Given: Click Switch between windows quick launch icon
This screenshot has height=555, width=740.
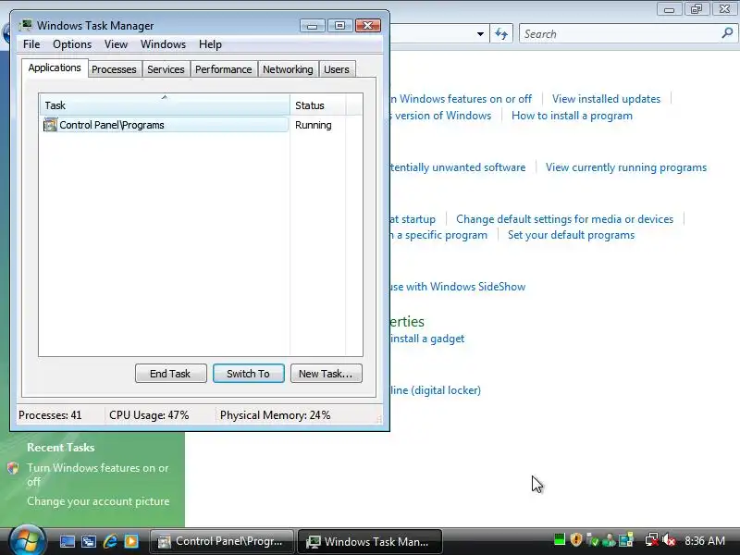Looking at the screenshot, I should coord(88,541).
